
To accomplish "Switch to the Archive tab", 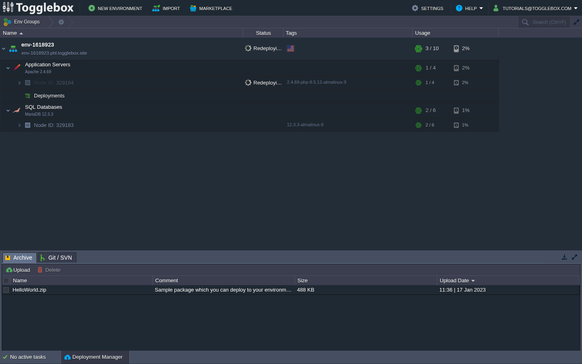I will point(19,258).
